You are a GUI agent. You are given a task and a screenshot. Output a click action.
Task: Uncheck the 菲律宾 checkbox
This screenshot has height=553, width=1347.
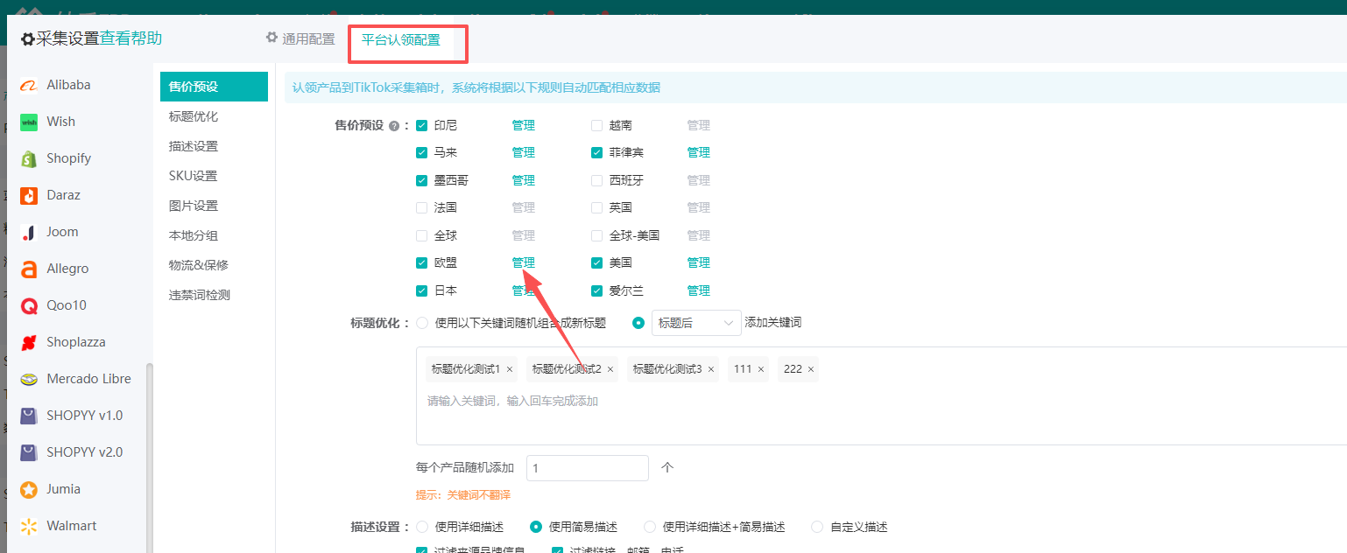(x=596, y=151)
